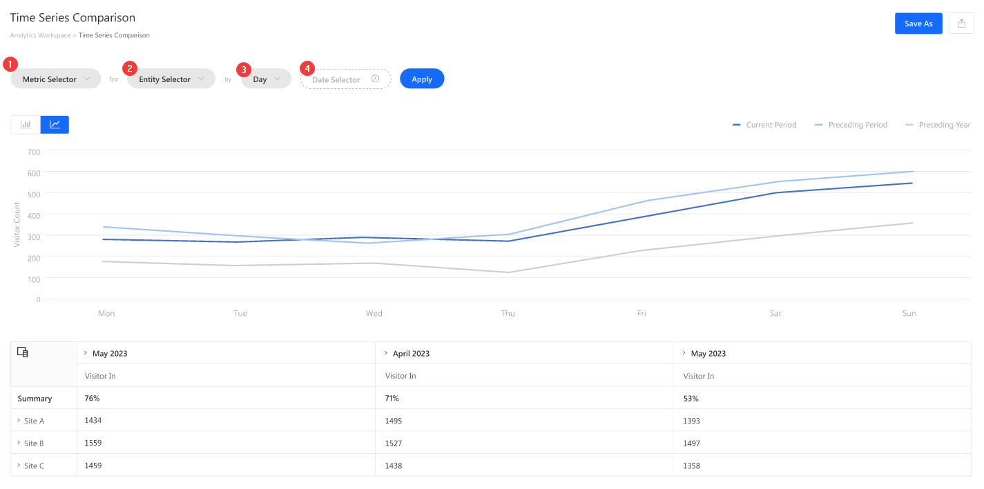Click the table column settings icon
The height and width of the screenshot is (489, 984).
pyautogui.click(x=23, y=352)
